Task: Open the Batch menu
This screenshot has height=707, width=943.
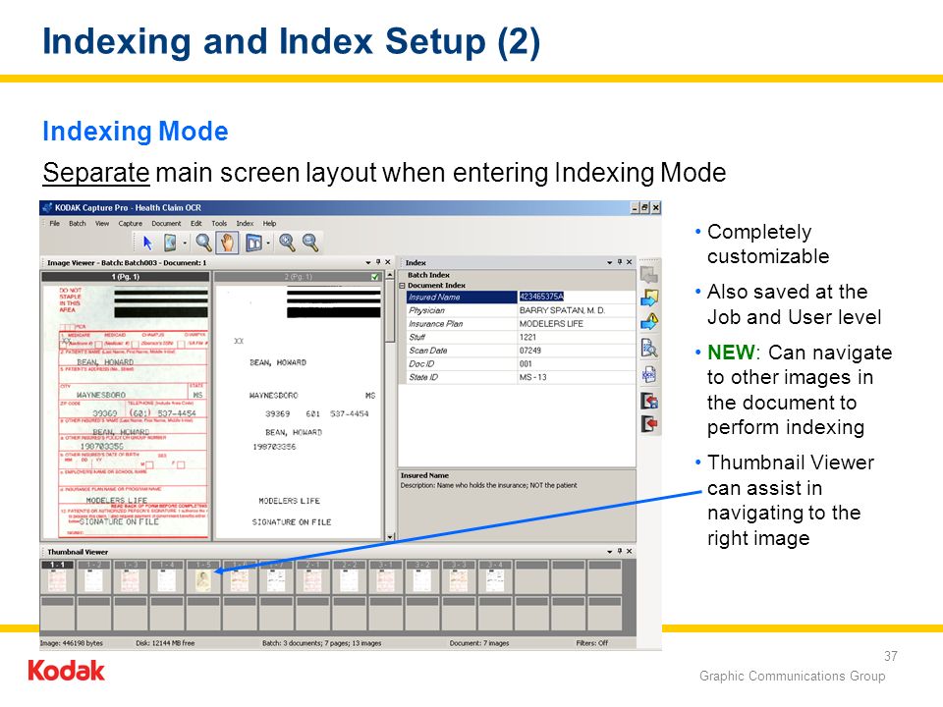Action: coord(77,223)
